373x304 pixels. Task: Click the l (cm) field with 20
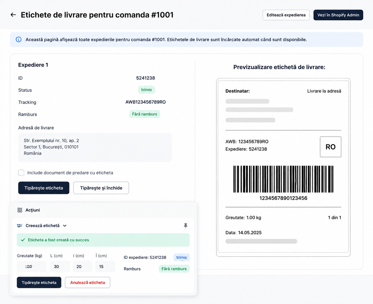pos(82,267)
